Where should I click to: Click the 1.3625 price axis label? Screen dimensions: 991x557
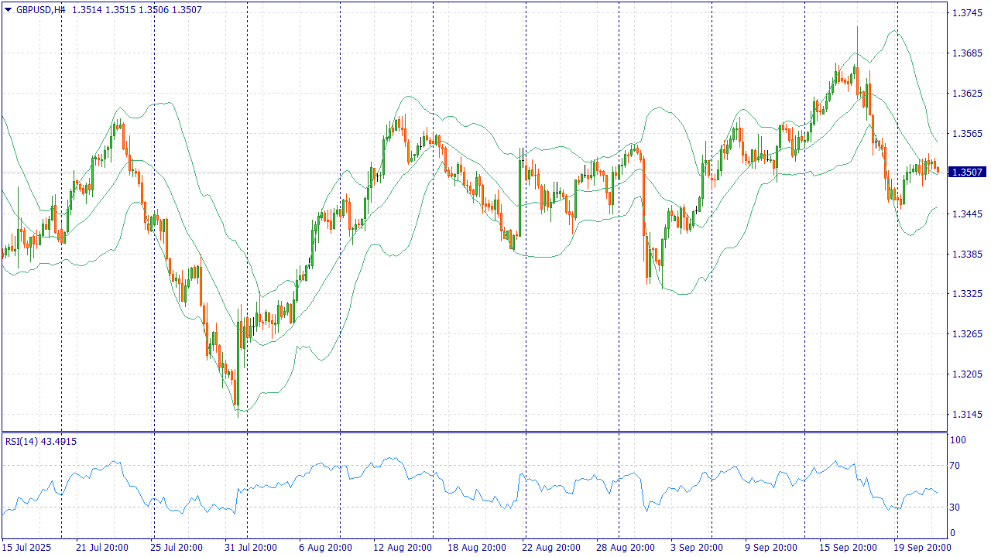pos(968,94)
